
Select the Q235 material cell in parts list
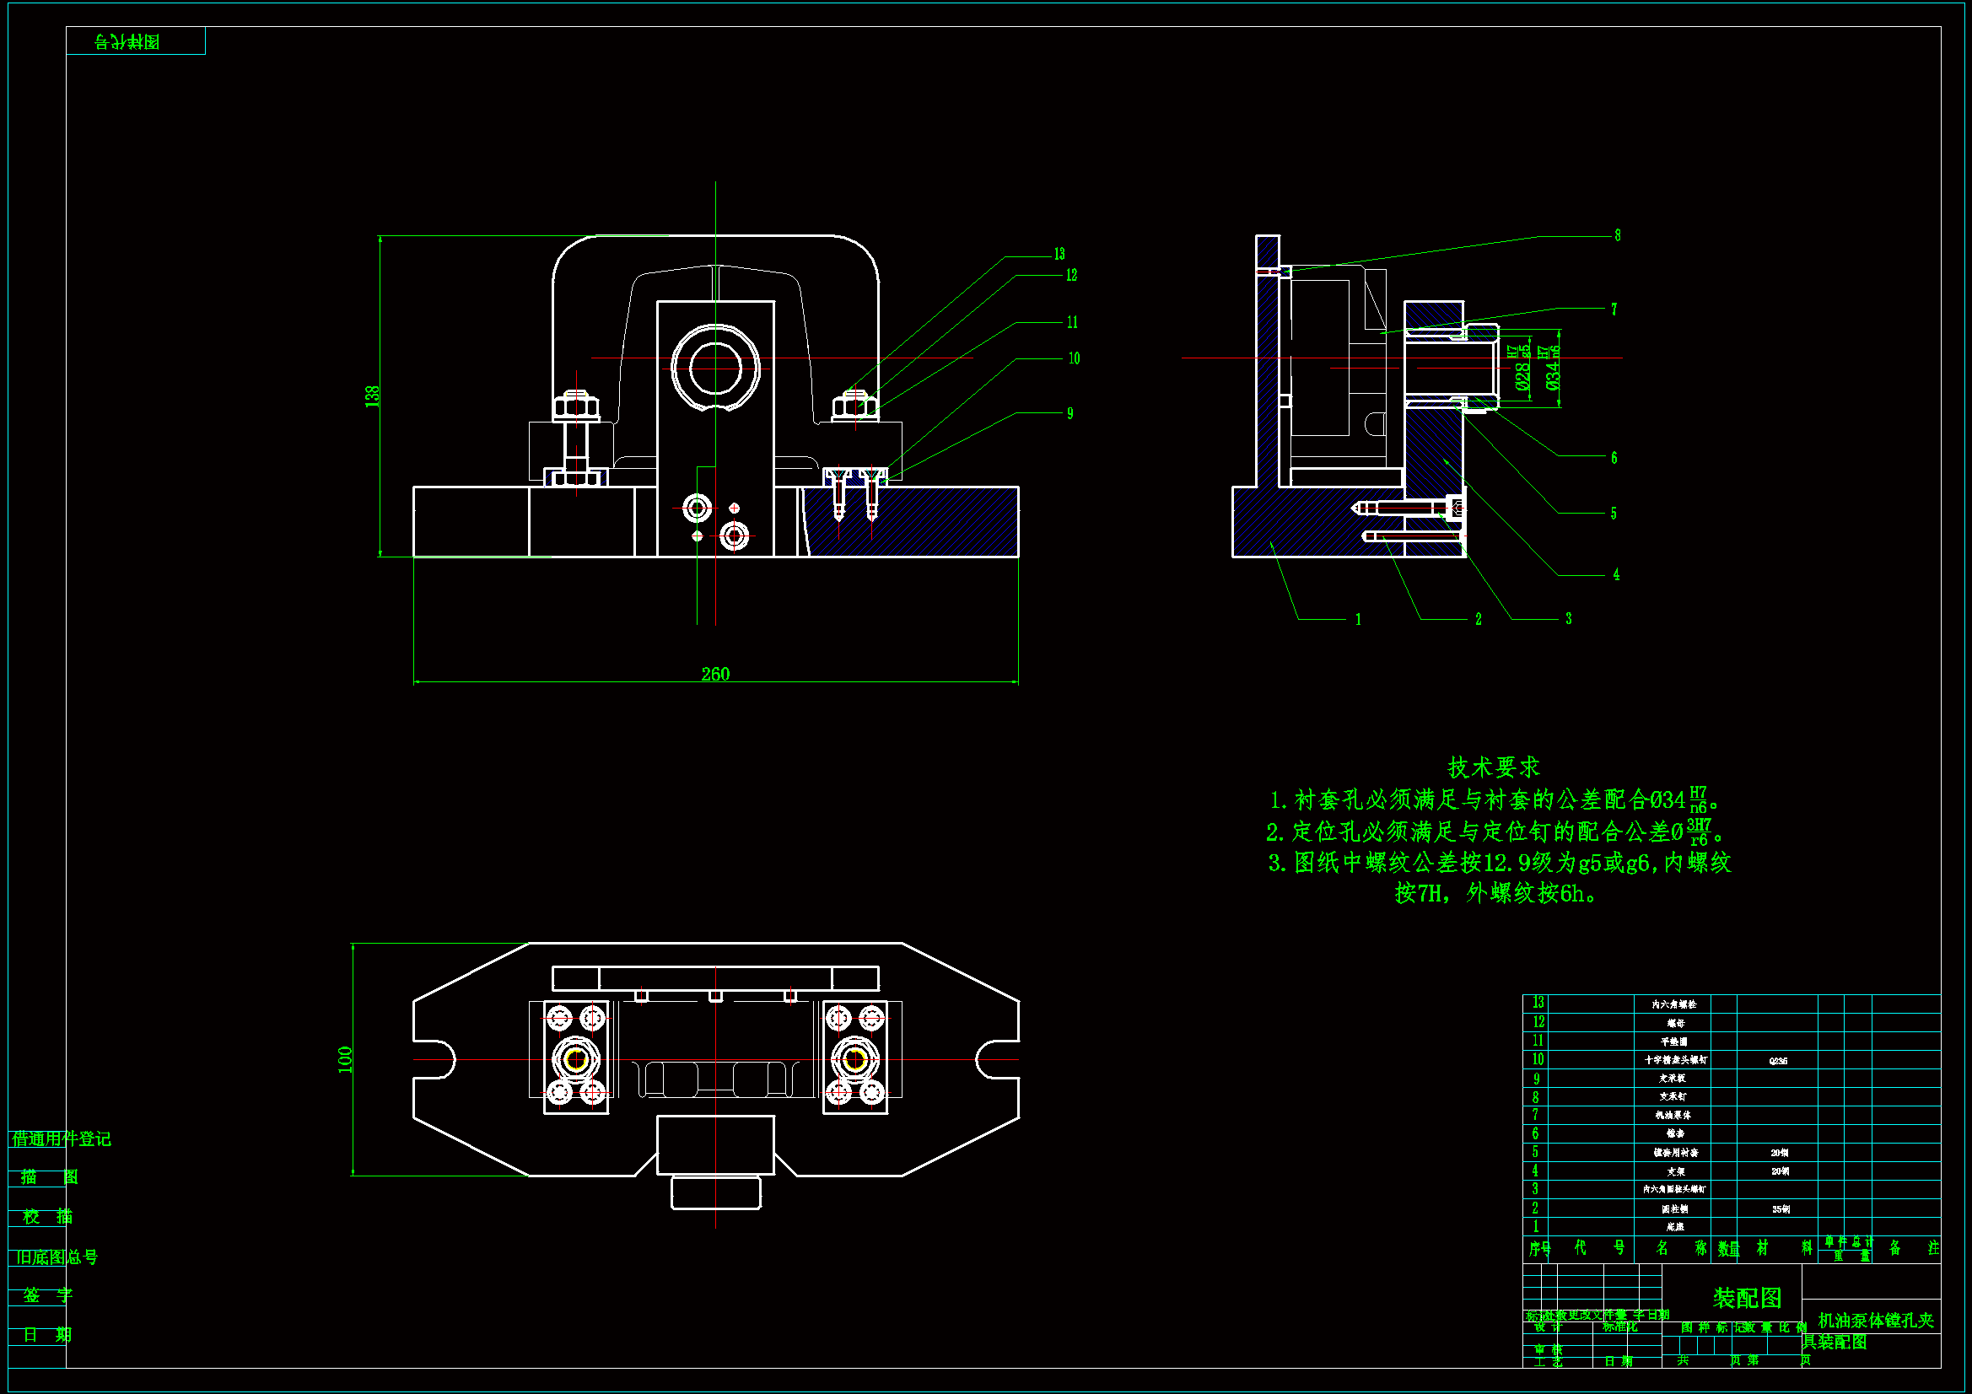pos(1778,1061)
